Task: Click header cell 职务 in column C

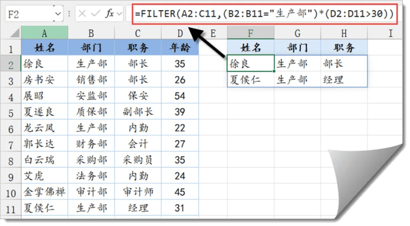Action: pyautogui.click(x=138, y=47)
